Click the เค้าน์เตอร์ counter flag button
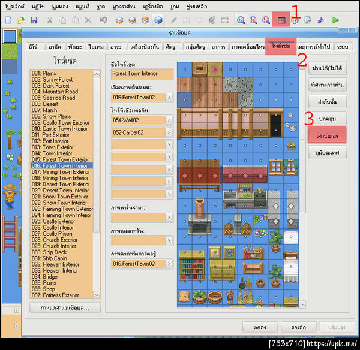 click(327, 135)
